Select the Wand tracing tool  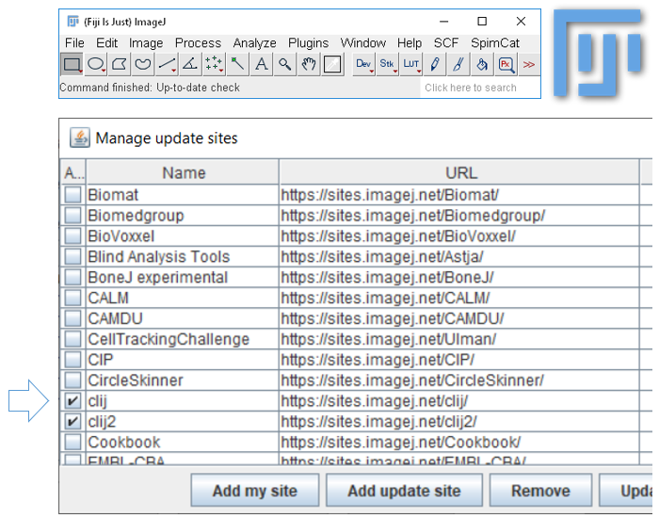click(237, 64)
